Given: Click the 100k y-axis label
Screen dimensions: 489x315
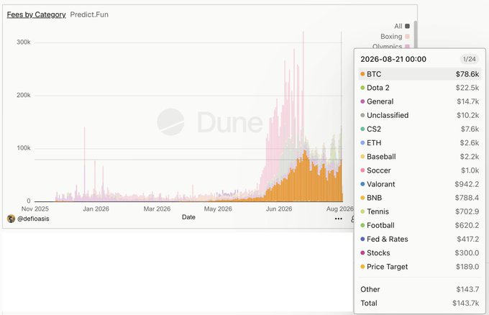Looking at the screenshot, I should coord(24,148).
